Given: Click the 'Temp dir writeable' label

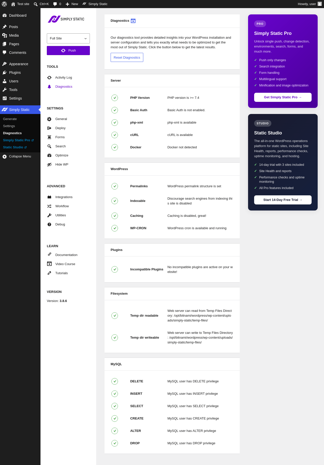Looking at the screenshot, I should tap(145, 338).
